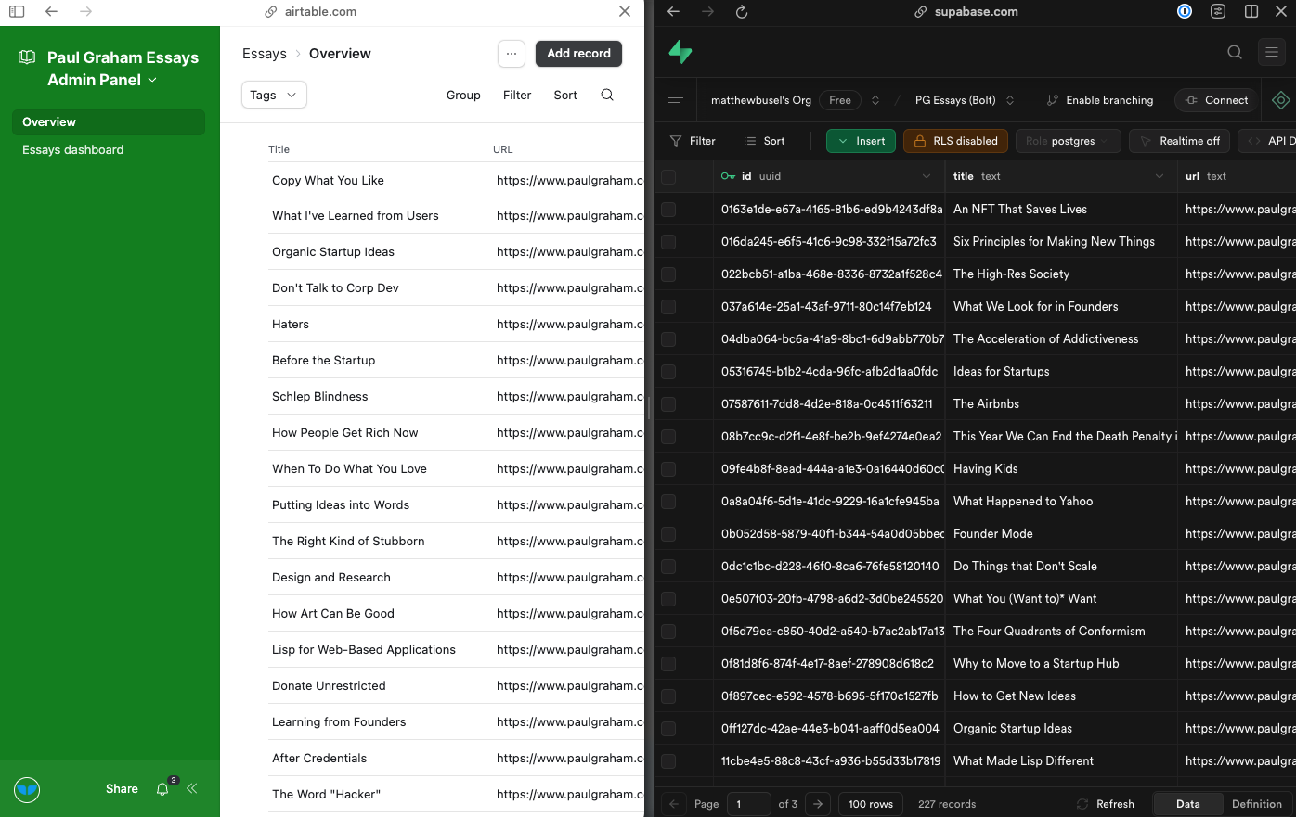Click the Filter button in Supabase table

pyautogui.click(x=693, y=141)
